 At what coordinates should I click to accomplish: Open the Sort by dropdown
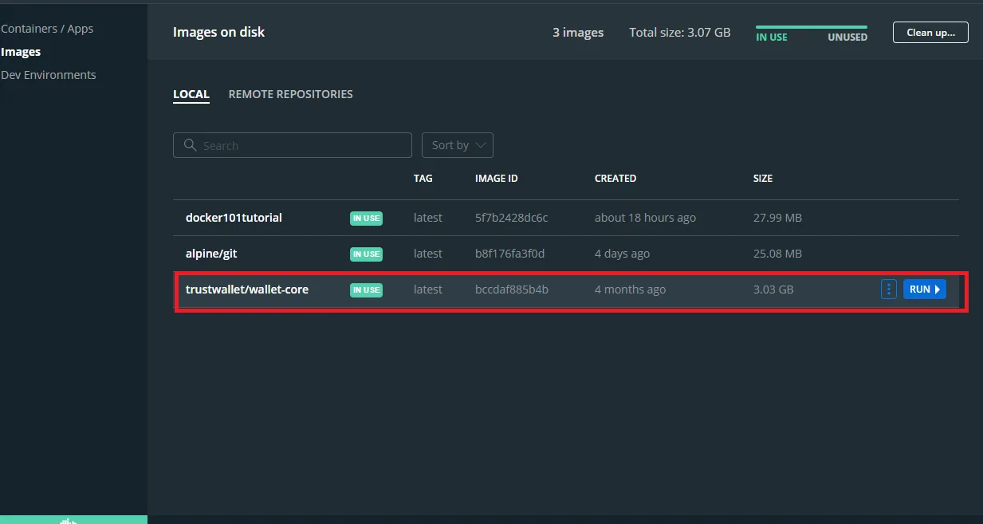tap(458, 145)
